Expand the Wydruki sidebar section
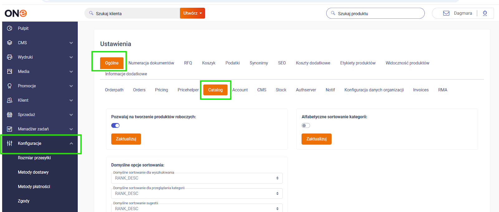Image resolution: width=499 pixels, height=212 pixels. [71, 57]
